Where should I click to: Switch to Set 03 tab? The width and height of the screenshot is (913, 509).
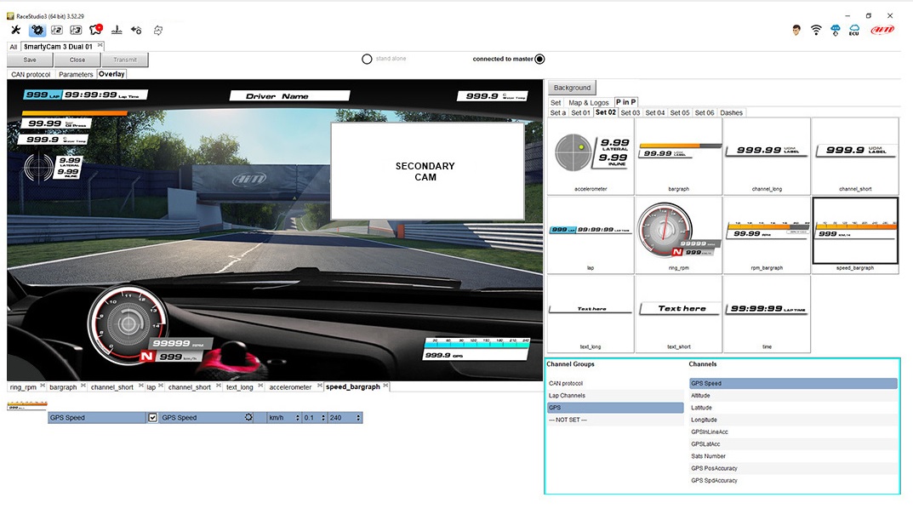point(630,113)
